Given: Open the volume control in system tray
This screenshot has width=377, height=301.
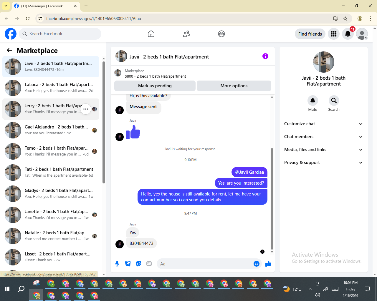Looking at the screenshot, I should 318,295.
